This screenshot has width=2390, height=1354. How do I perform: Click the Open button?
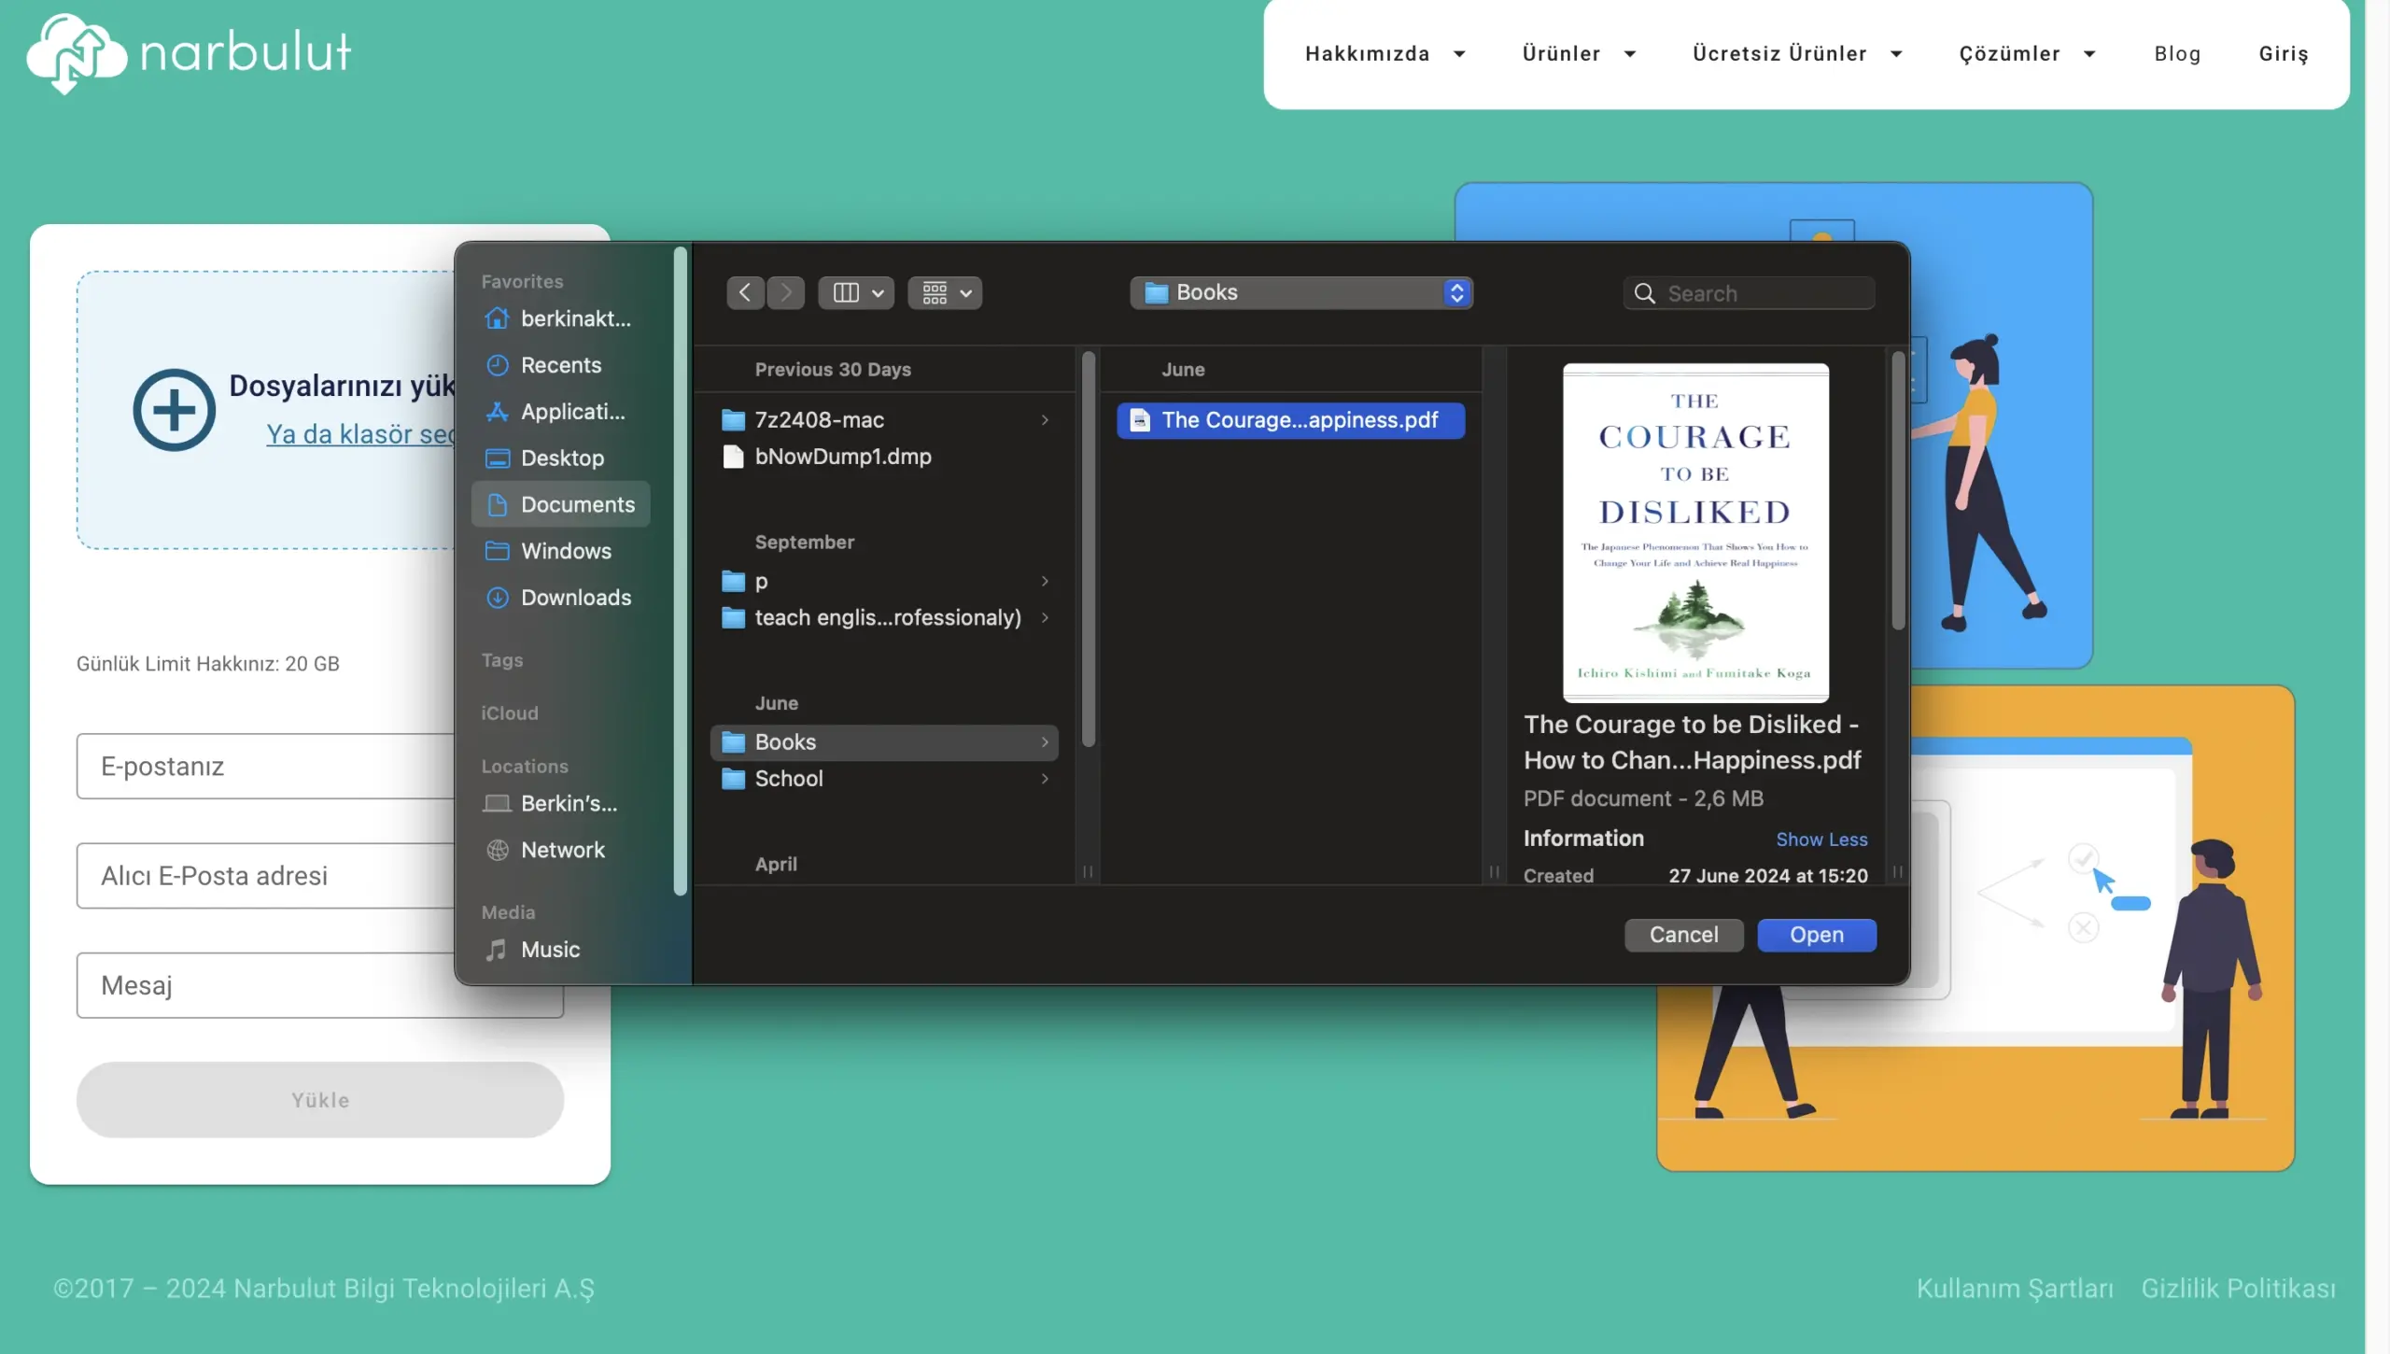tap(1816, 935)
